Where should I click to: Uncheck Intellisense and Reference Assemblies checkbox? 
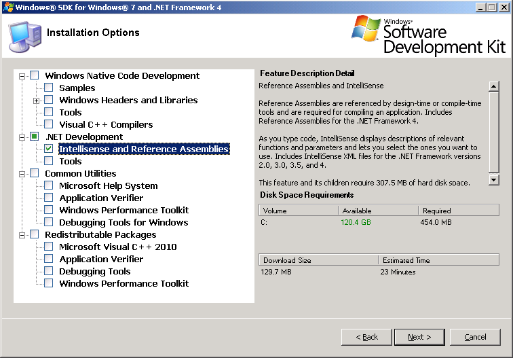point(49,149)
